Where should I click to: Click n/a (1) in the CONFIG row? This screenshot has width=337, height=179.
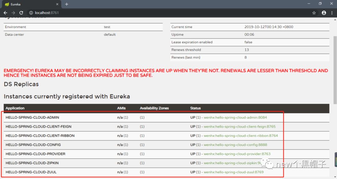(x=123, y=145)
